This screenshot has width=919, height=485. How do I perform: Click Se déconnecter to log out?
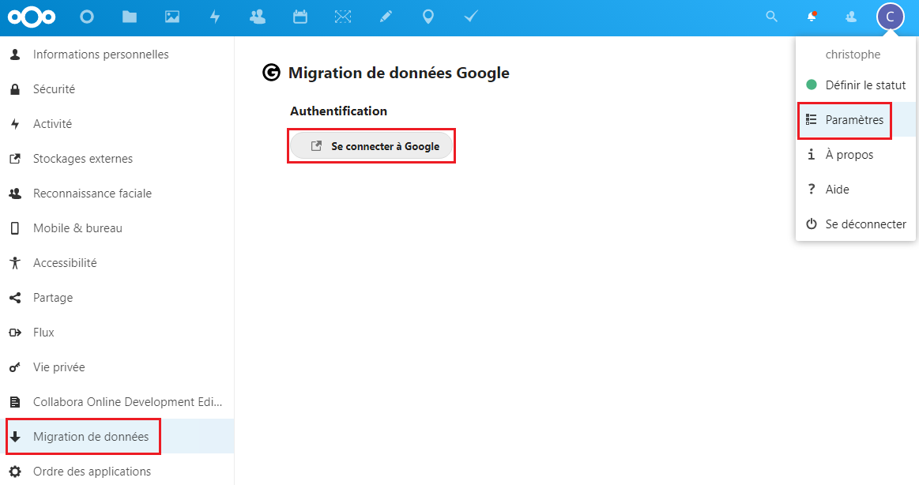click(865, 224)
